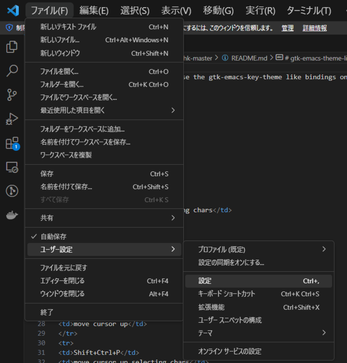
Task: Select 新しいテキスト ファイル
Action: (104, 27)
